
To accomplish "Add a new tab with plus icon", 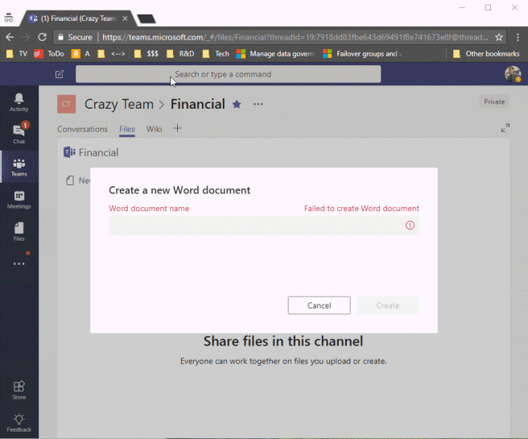I will [x=177, y=128].
